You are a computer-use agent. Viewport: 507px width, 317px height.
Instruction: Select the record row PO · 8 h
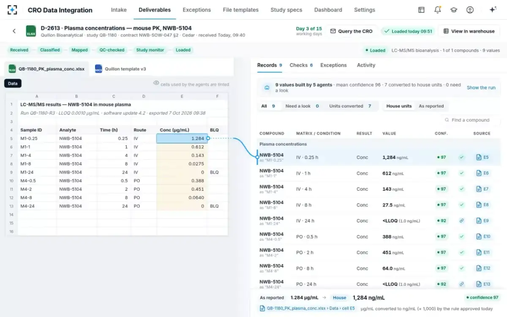379,268
